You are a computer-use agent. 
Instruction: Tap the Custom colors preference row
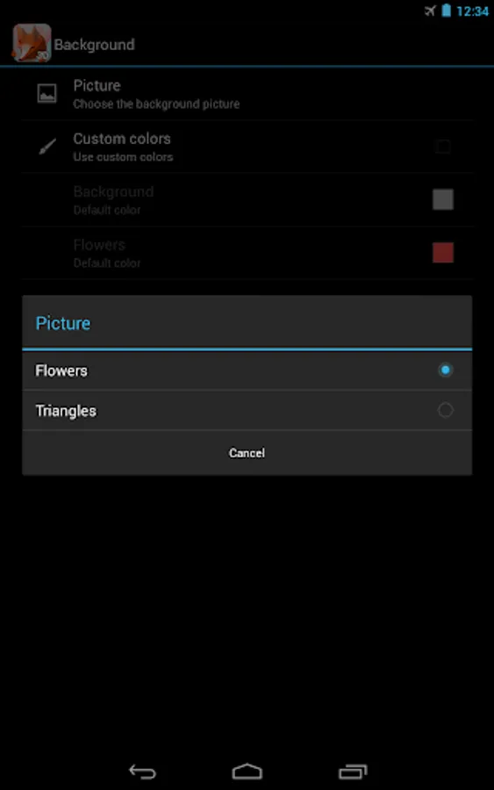[247, 147]
